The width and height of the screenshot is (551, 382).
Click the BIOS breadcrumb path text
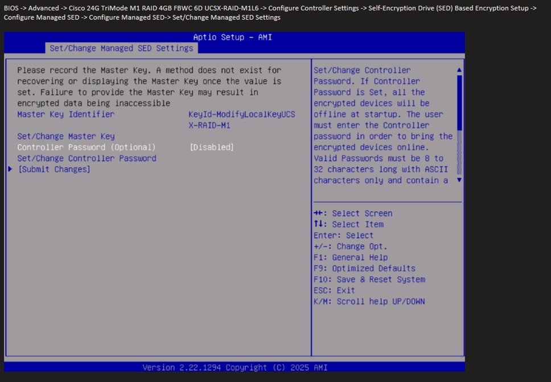[270, 13]
